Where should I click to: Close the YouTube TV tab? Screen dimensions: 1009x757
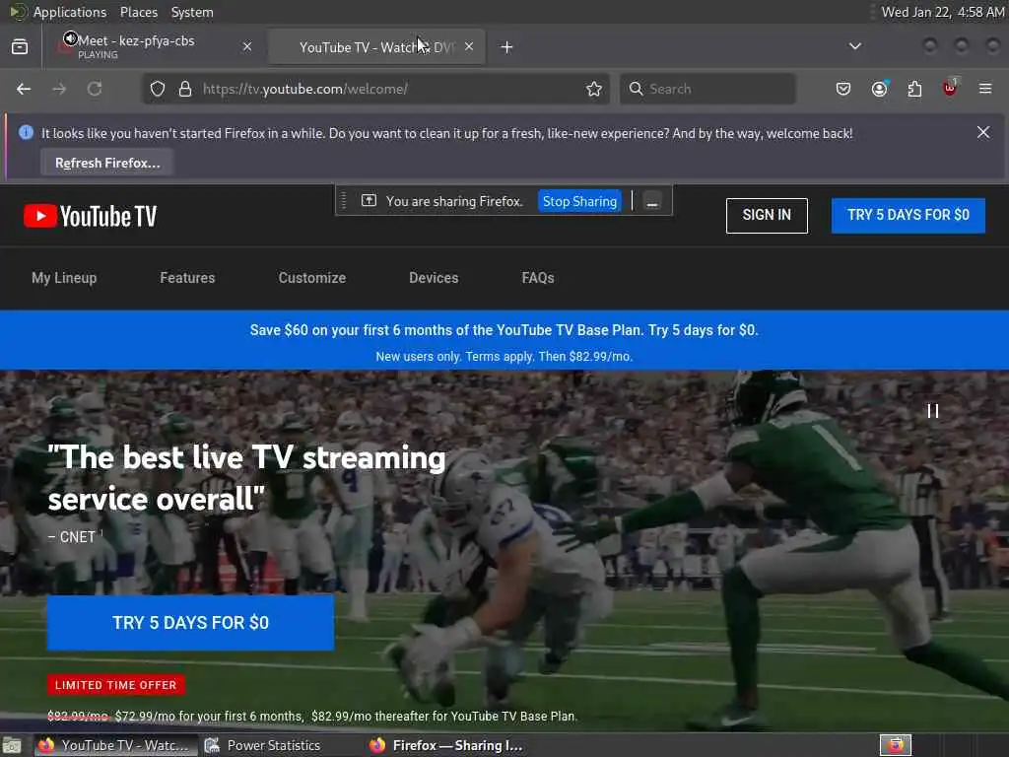[x=469, y=46]
